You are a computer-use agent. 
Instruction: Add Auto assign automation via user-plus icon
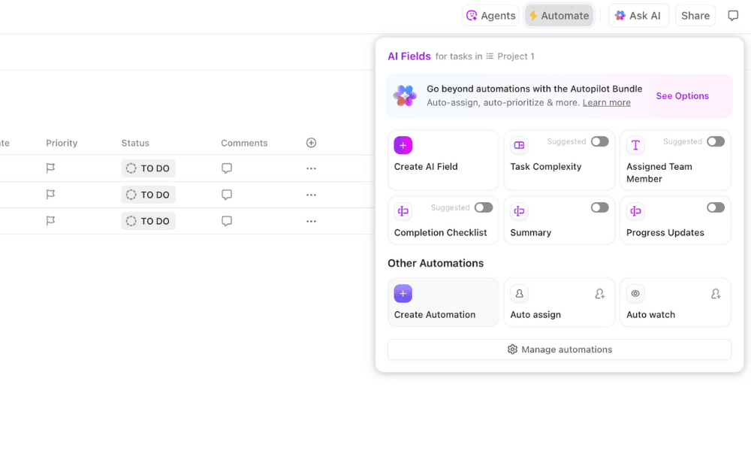[x=599, y=294]
